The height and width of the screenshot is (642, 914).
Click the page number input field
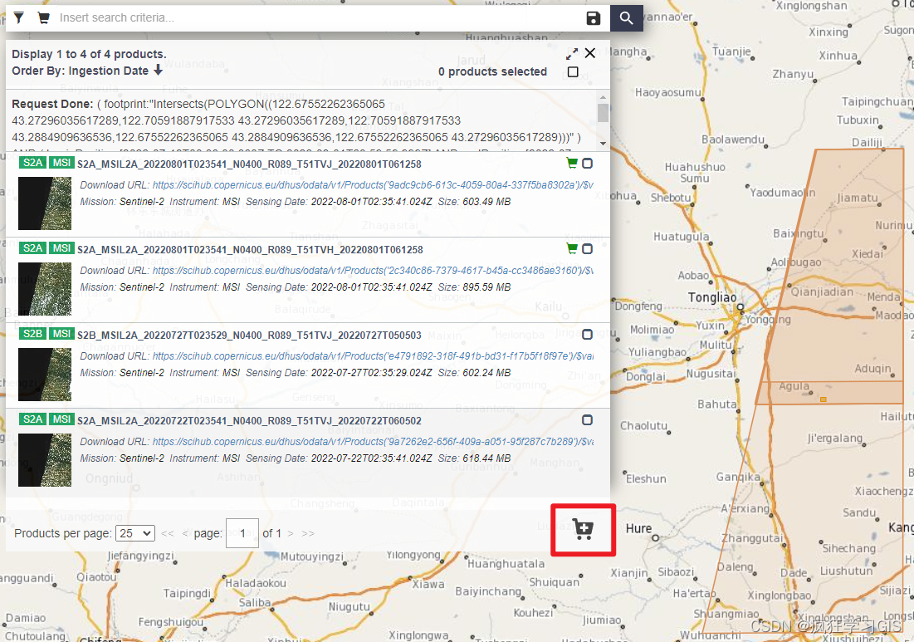(242, 533)
